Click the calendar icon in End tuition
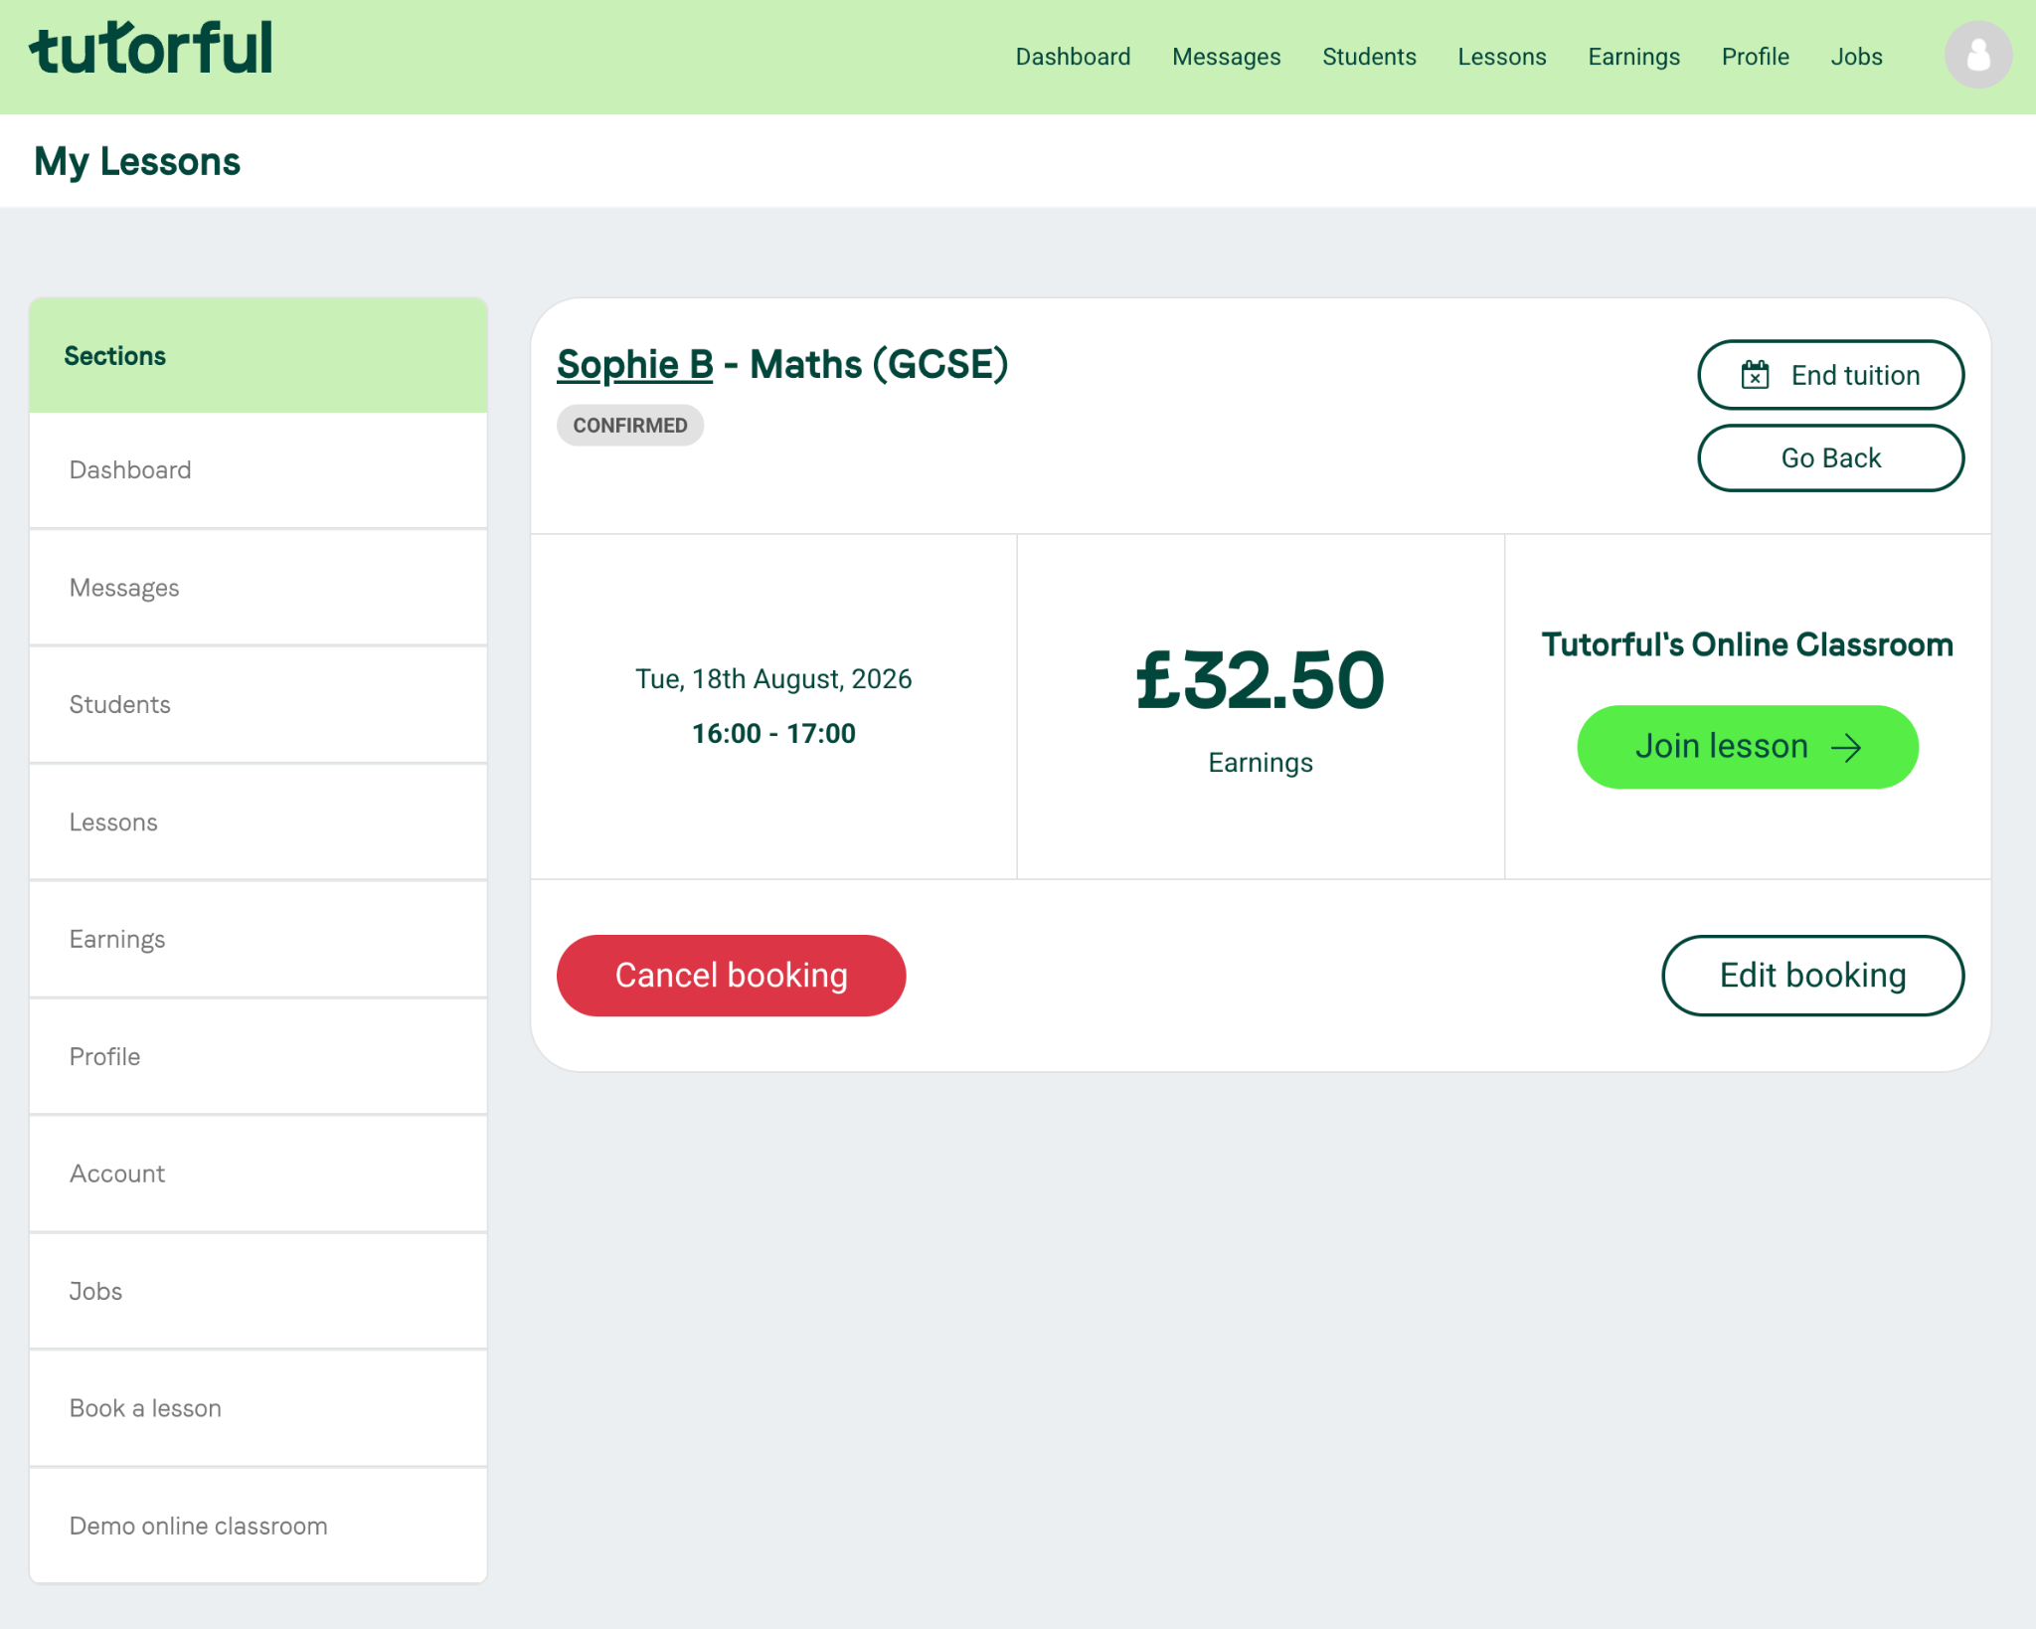2036x1629 pixels. (1755, 375)
